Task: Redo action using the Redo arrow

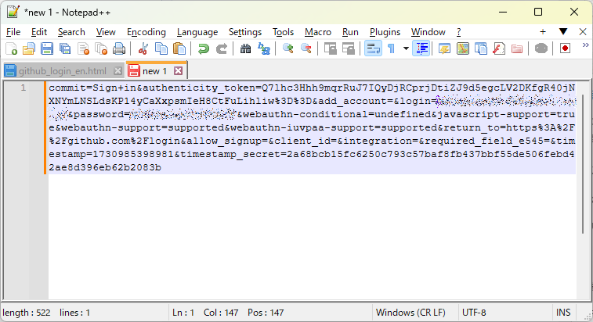Action: (222, 48)
